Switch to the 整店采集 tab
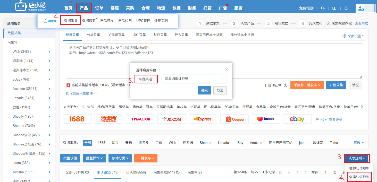The width and height of the screenshot is (377, 182). [160, 35]
